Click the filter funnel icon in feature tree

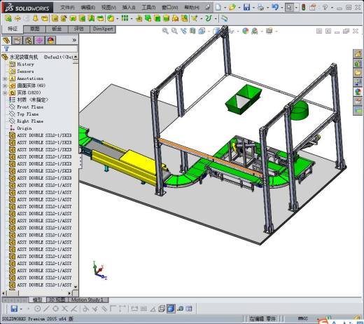pyautogui.click(x=6, y=49)
